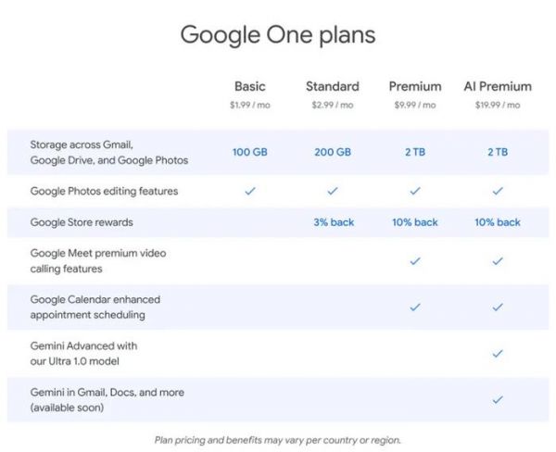Viewport: 556px width, 452px height.
Task: Click the 100 GB storage value
Action: click(249, 152)
